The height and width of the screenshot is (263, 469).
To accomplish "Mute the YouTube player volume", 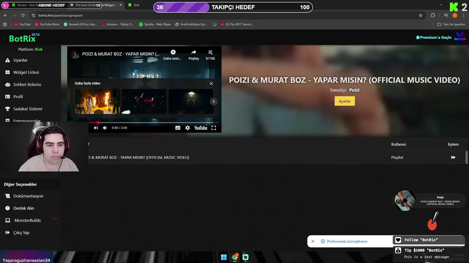I will 105,128.
